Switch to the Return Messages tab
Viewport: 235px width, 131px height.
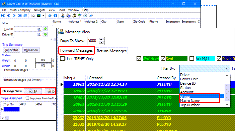[x=112, y=51]
